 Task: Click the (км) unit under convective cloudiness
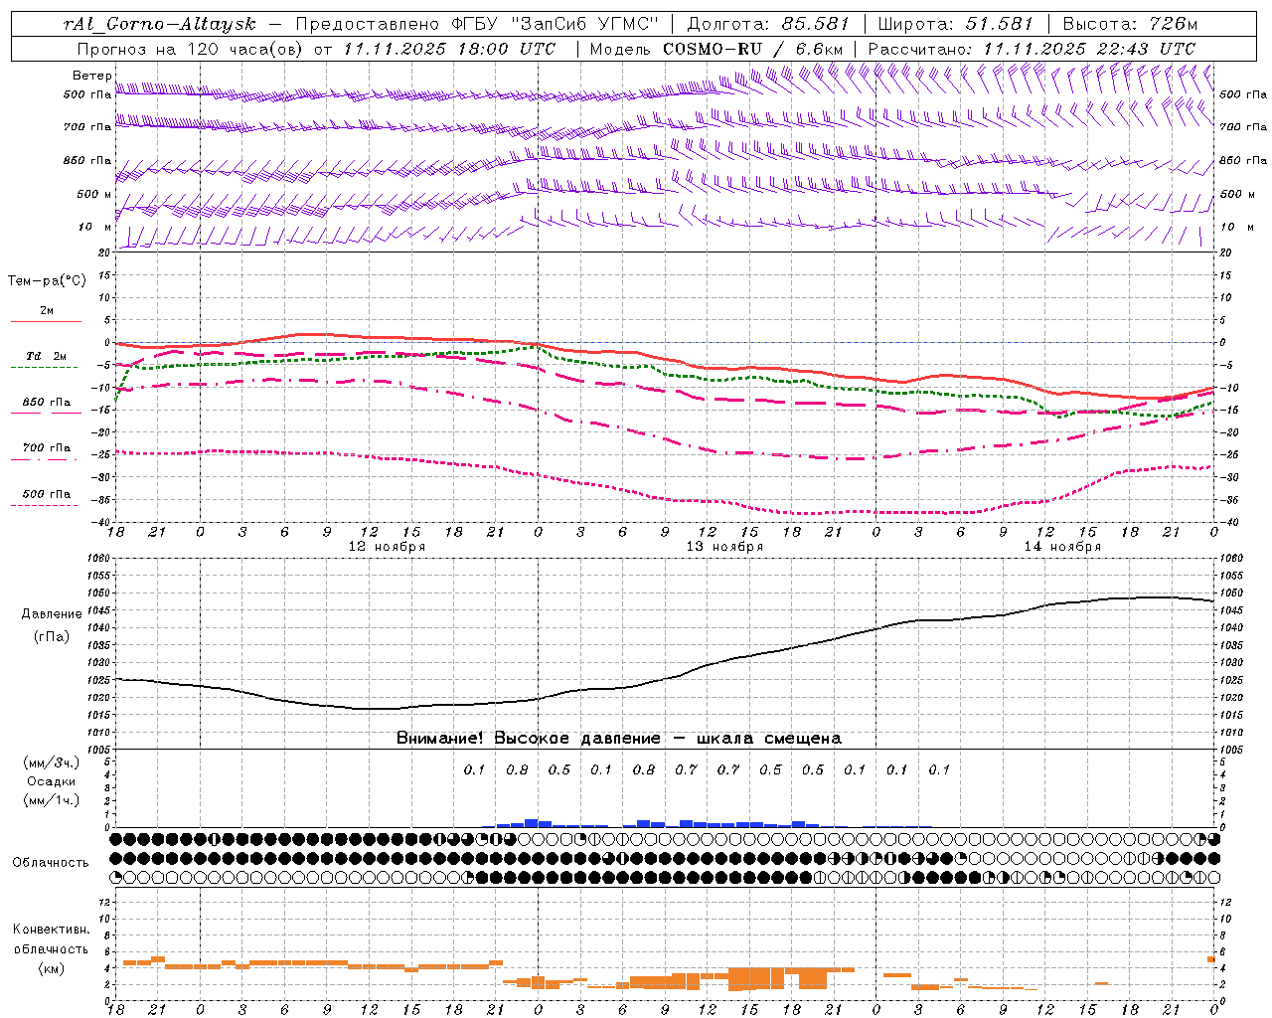(52, 967)
